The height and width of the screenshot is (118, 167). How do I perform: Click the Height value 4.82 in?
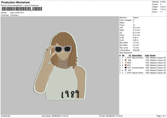(x=163, y=7)
